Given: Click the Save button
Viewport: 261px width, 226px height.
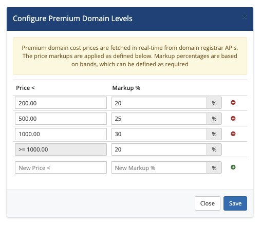Looking at the screenshot, I should (235, 203).
